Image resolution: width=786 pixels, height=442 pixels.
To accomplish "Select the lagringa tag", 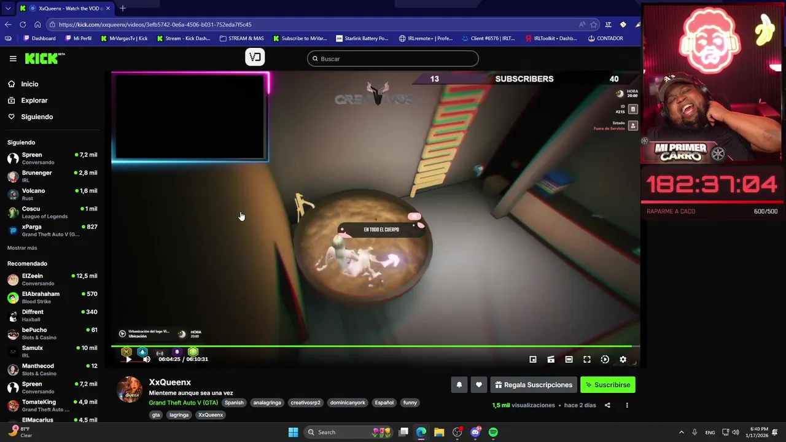I will 179,415.
